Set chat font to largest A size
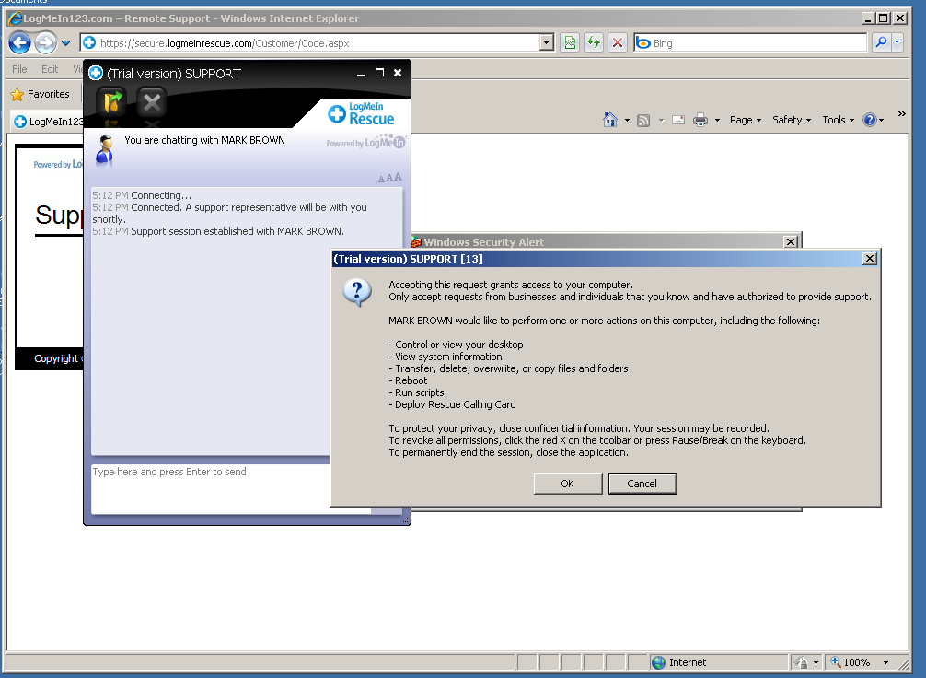 pos(398,177)
